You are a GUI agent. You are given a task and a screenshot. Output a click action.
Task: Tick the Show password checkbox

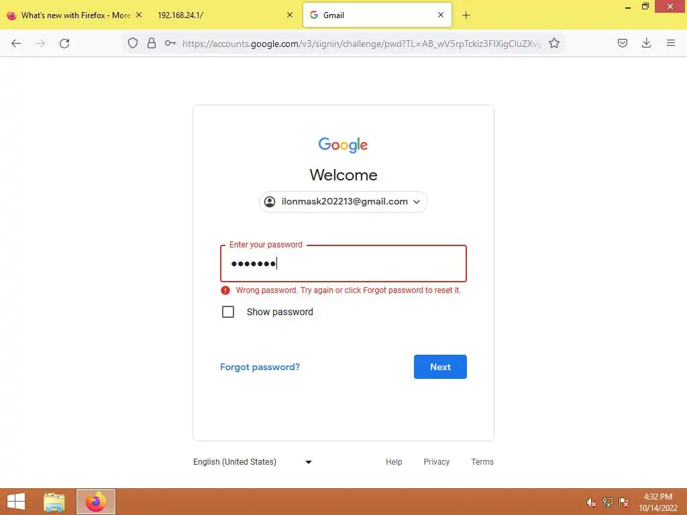coord(228,312)
